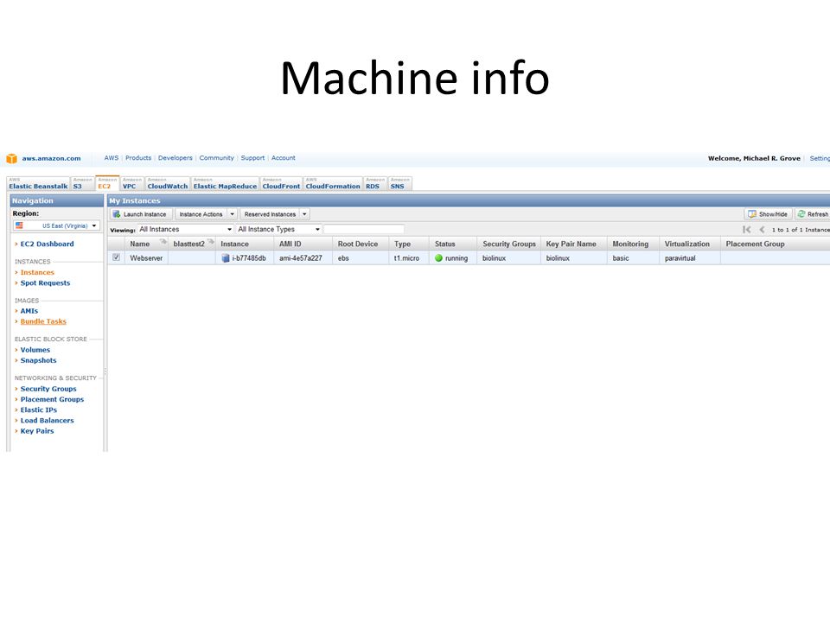Go to previous page of instances

pos(762,230)
